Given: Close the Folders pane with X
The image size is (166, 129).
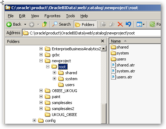Looking at the screenshot, I should click(x=103, y=41).
